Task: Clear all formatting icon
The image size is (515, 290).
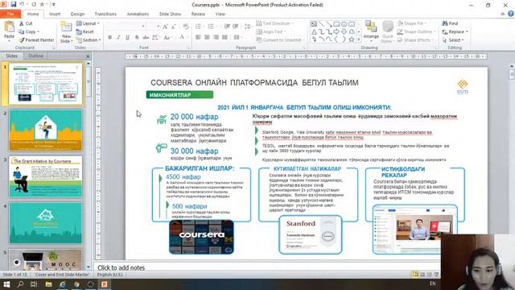Action: click(186, 27)
